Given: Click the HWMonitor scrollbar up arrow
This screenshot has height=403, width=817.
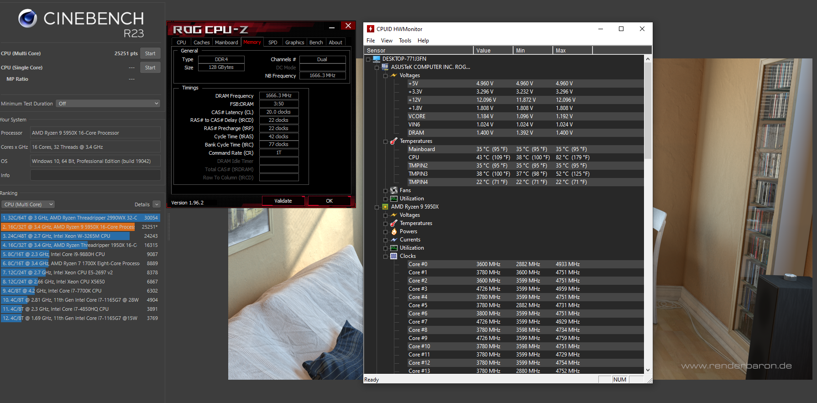Looking at the screenshot, I should tap(648, 59).
